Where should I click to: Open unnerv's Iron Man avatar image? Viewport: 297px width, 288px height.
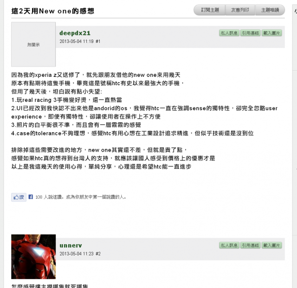pyautogui.click(x=33, y=257)
